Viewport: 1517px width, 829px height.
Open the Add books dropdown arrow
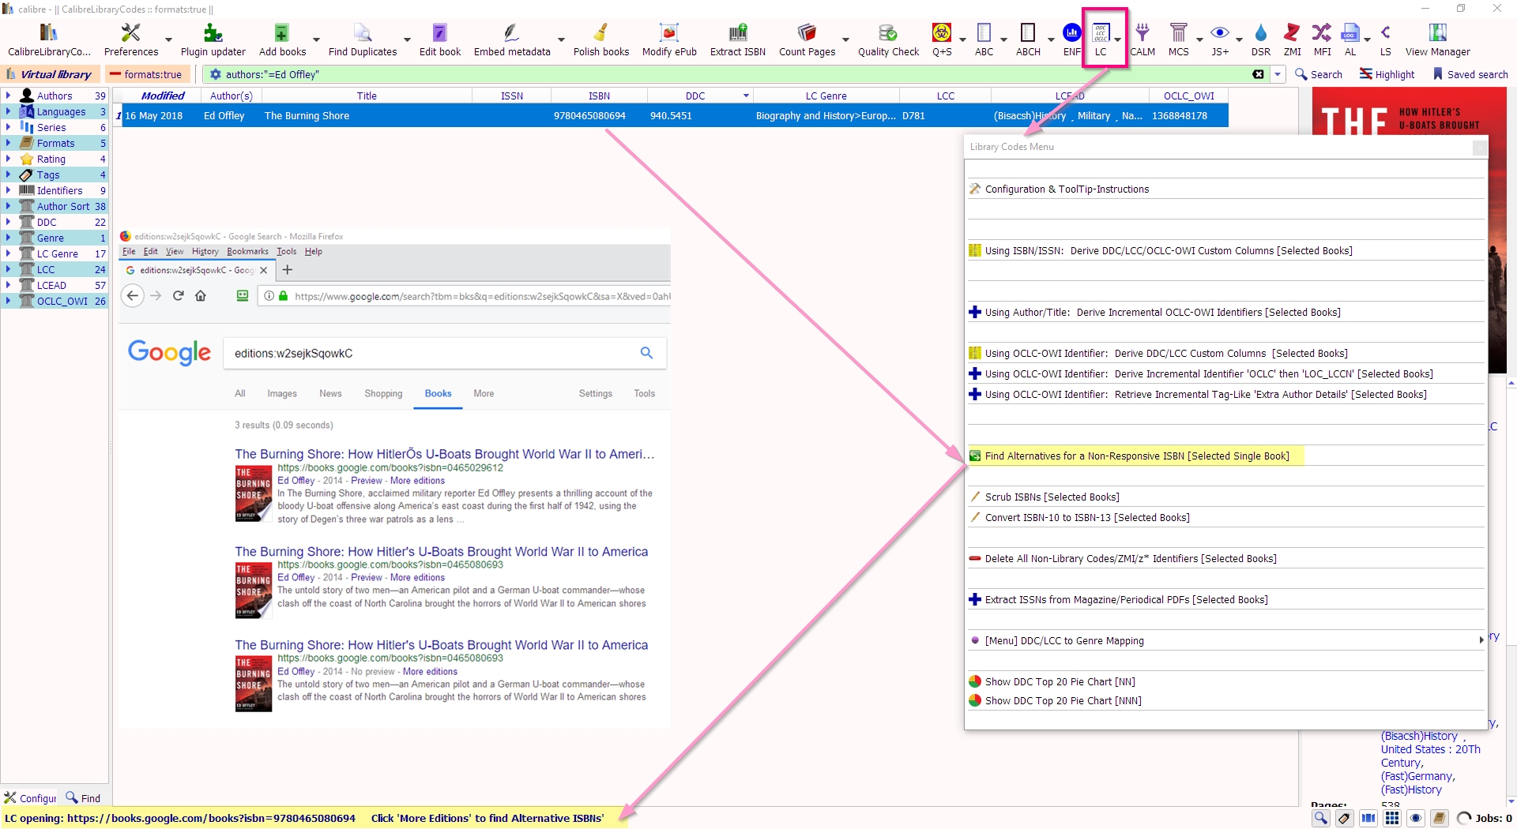click(x=316, y=39)
